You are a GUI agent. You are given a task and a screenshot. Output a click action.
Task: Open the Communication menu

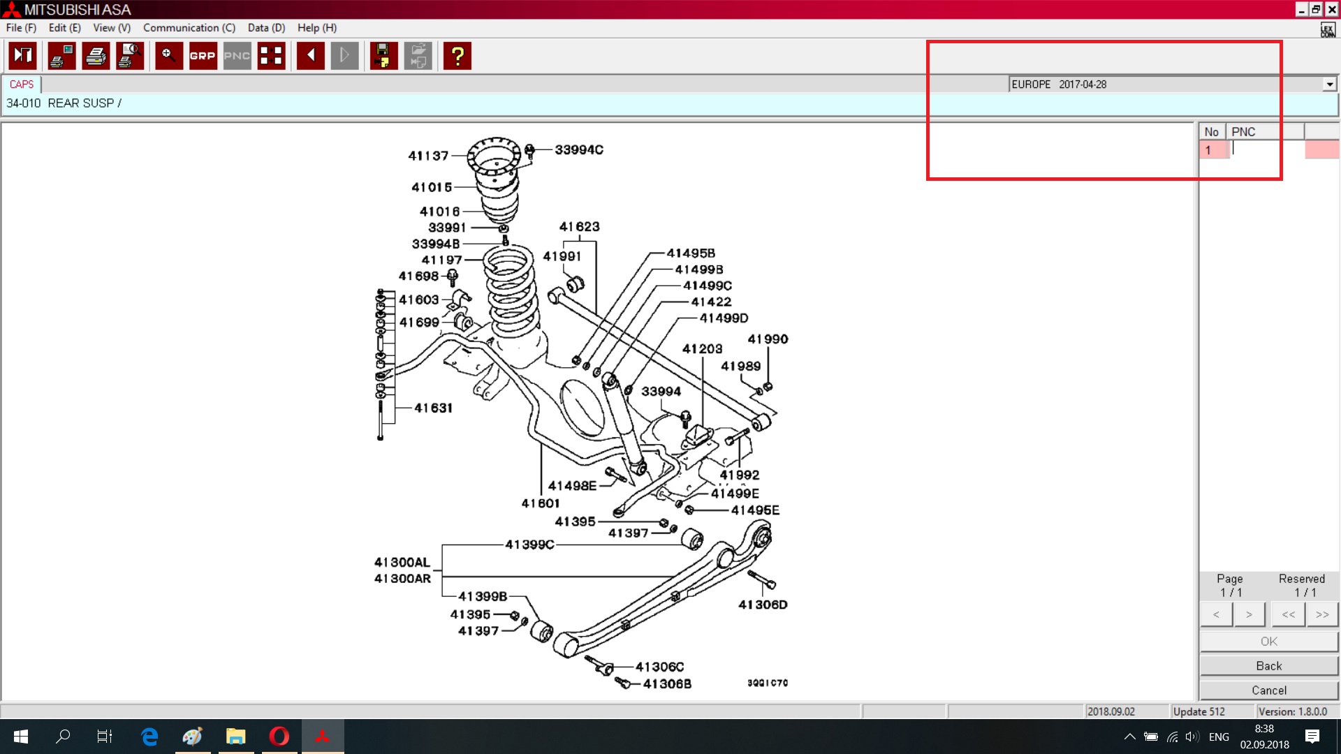pos(189,28)
